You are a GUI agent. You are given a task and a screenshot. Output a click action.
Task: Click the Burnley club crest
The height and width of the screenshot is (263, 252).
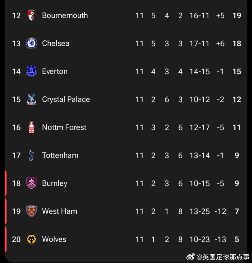click(x=31, y=183)
